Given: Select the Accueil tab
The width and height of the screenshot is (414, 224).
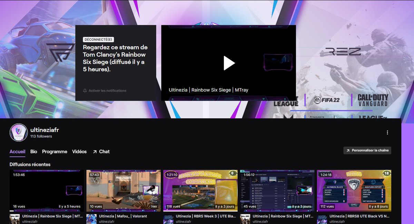Looking at the screenshot, I should click(17, 152).
